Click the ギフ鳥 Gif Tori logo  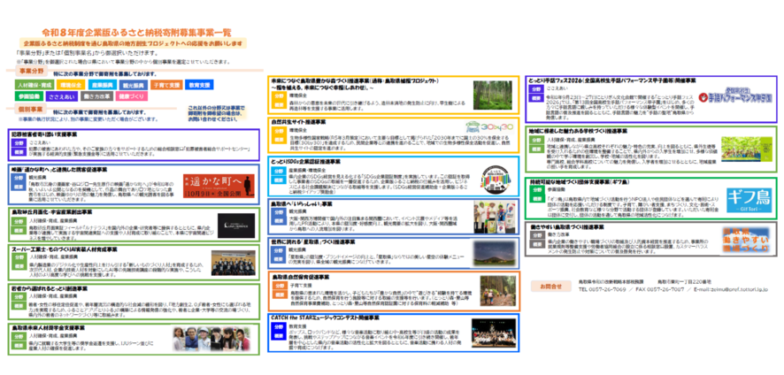tap(749, 200)
